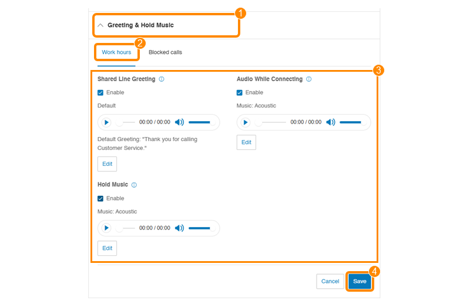The image size is (470, 307).
Task: Cancel the greeting changes
Action: point(330,281)
